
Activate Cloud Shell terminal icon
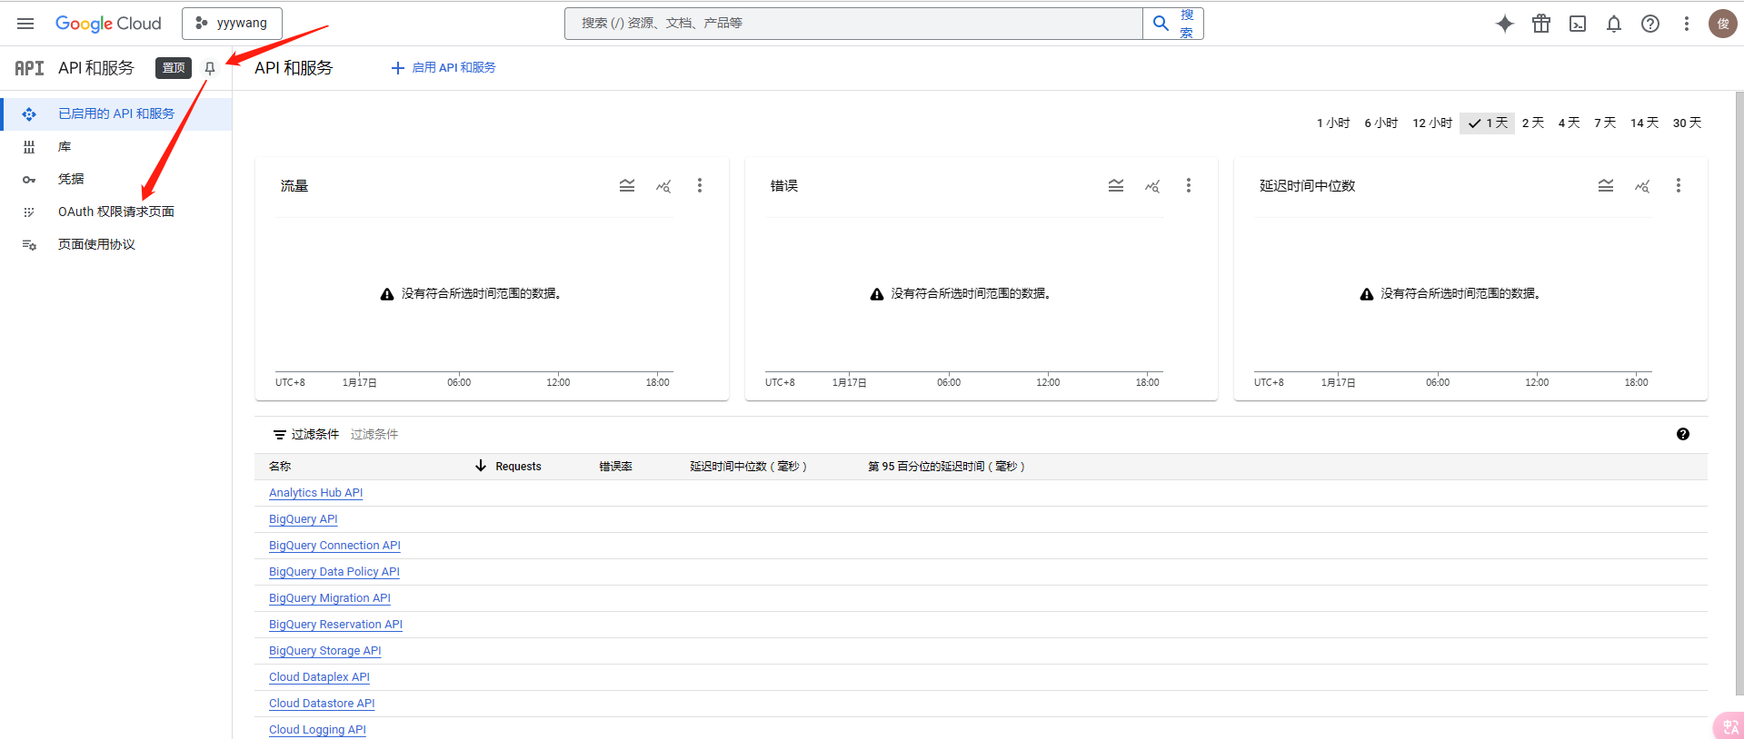1578,24
